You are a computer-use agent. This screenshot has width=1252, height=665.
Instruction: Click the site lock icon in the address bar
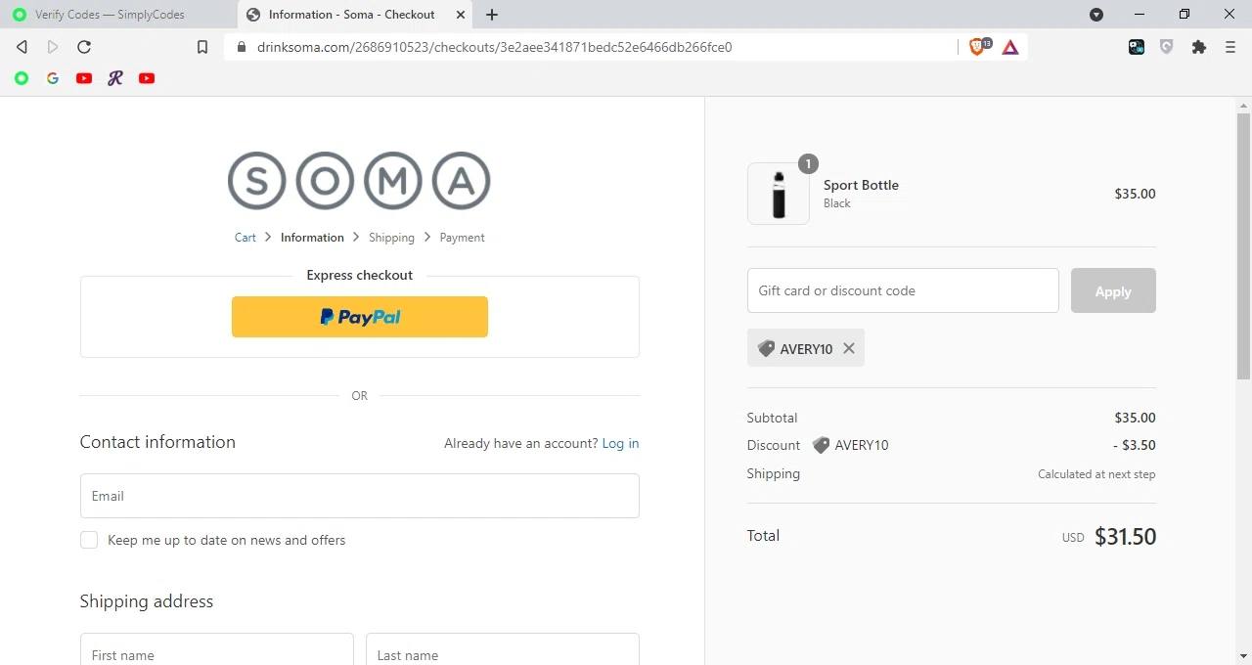pos(240,47)
